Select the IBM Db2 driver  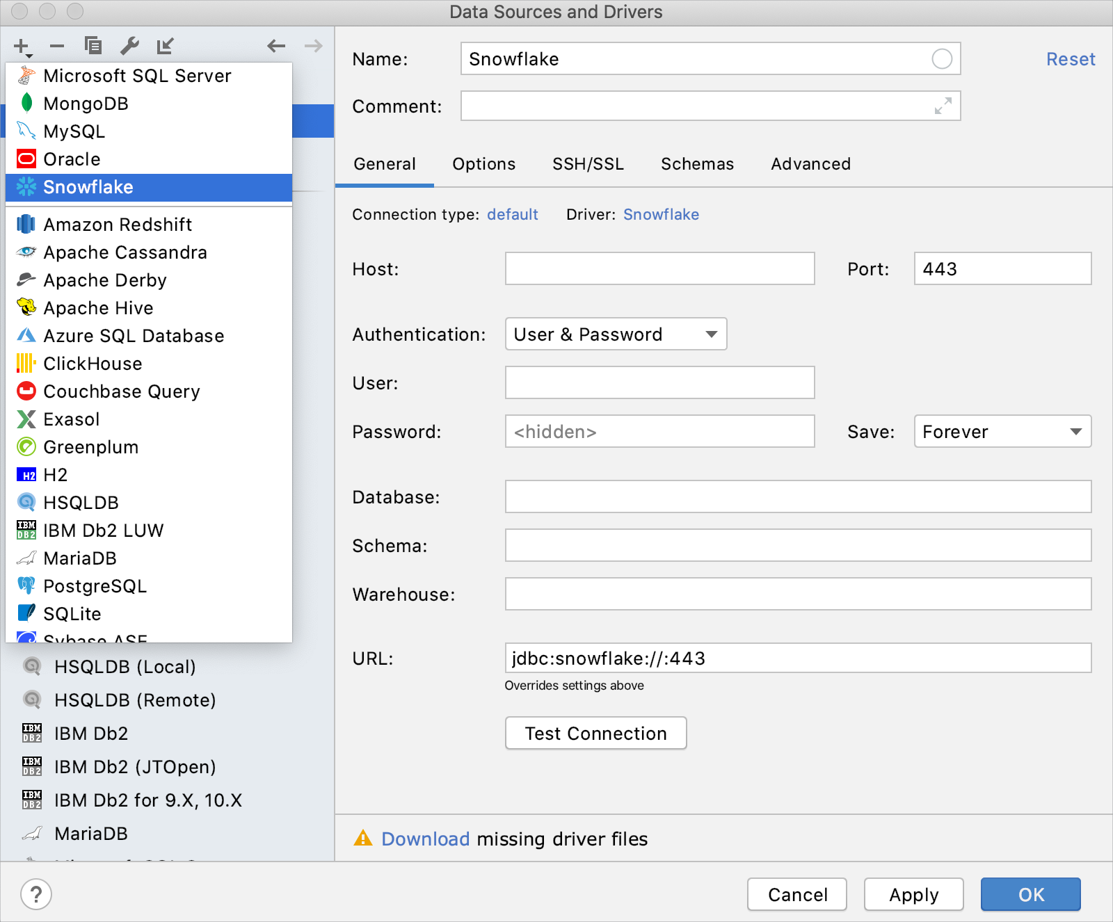pyautogui.click(x=167, y=734)
